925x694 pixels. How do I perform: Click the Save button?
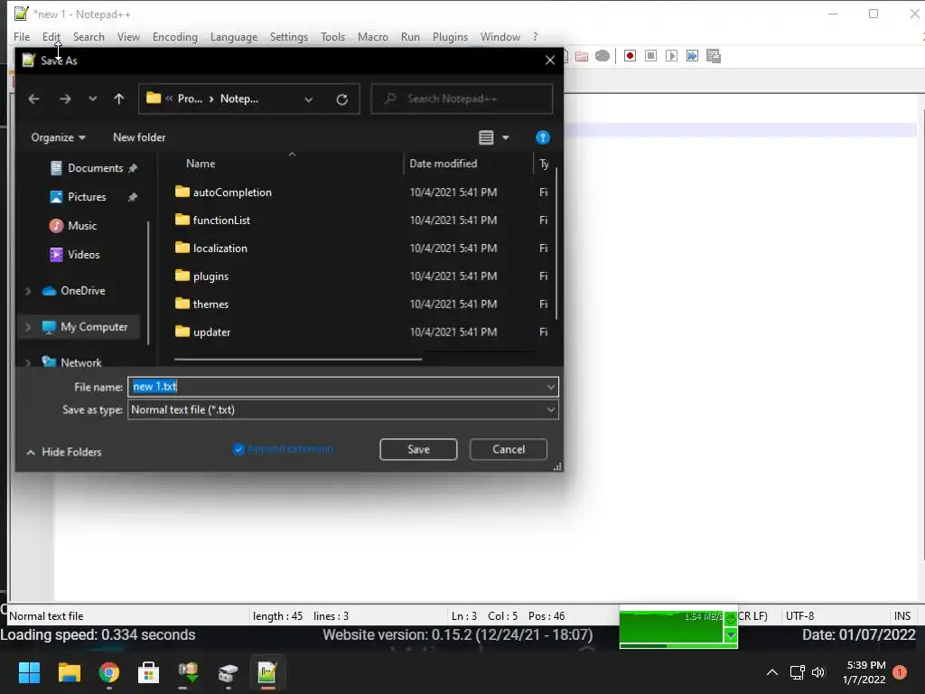(418, 450)
